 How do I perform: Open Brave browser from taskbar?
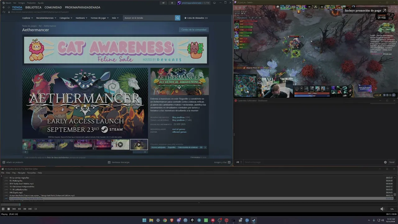point(172,220)
